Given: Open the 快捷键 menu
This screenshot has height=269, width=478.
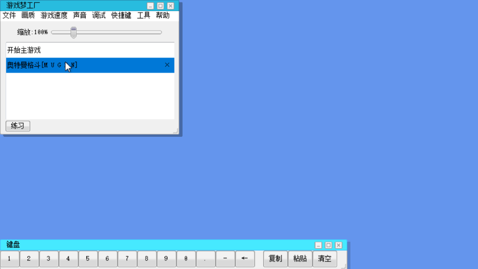Looking at the screenshot, I should tap(121, 16).
